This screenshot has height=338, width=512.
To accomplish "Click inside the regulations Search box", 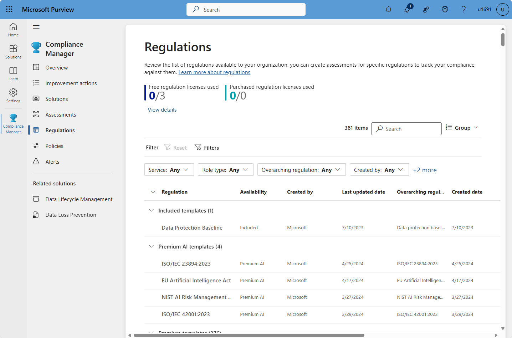I will (406, 128).
